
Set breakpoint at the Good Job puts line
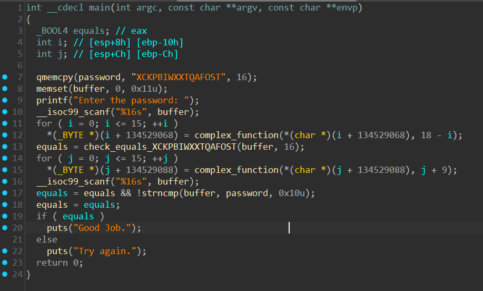point(5,228)
